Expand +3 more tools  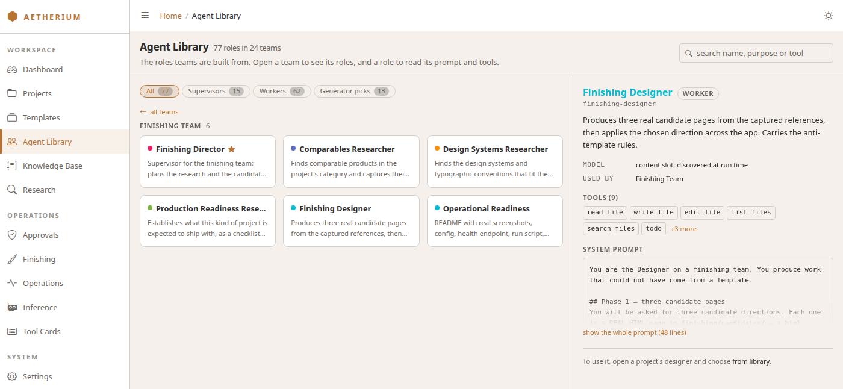tap(683, 229)
